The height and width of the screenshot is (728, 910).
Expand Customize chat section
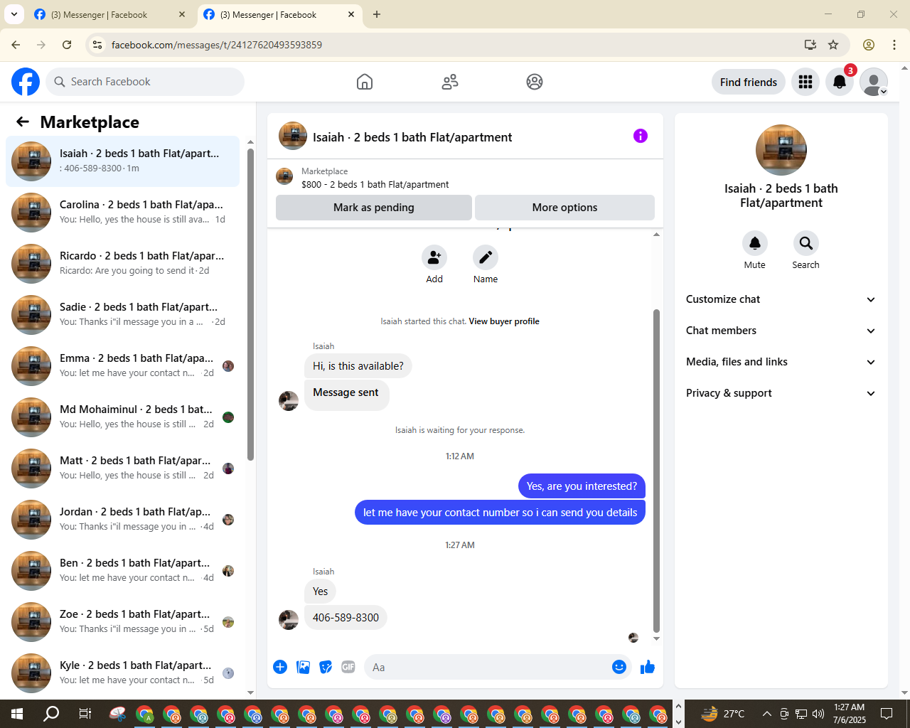781,299
